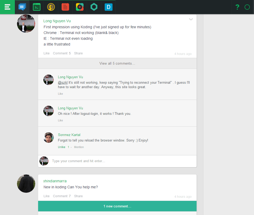Screen dimensions: 254x215
Task: Click the green question mark help icon
Action: (x=237, y=7)
